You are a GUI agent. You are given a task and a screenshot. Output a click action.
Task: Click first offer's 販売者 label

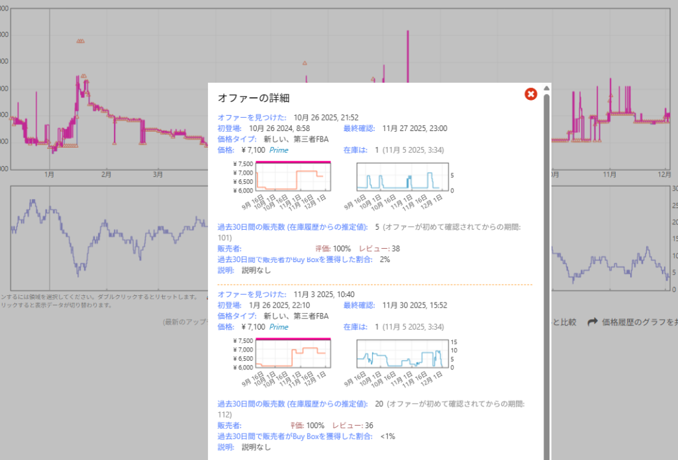tap(230, 249)
